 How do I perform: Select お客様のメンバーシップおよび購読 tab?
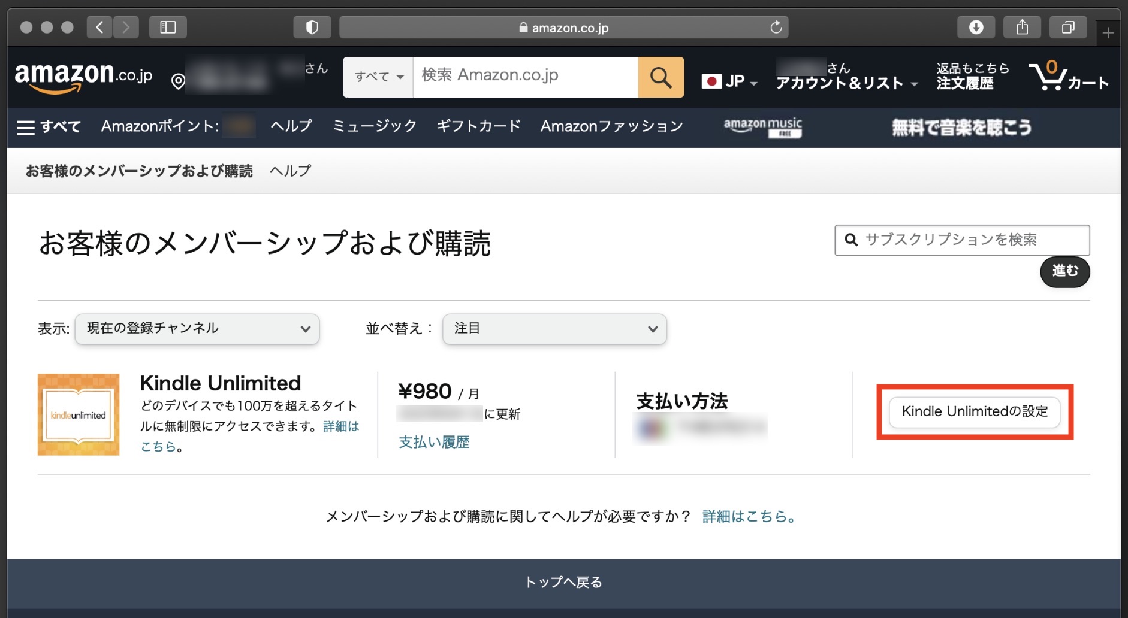click(139, 171)
